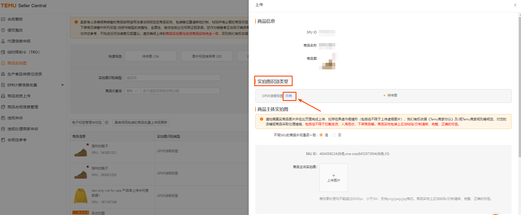Click the 示例 link beside GPSR法规标签

click(x=288, y=96)
